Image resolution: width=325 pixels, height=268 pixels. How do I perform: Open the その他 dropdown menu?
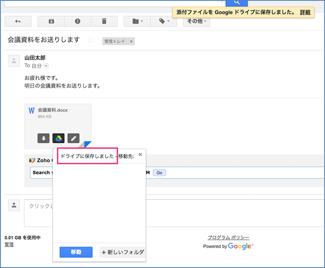tap(196, 21)
